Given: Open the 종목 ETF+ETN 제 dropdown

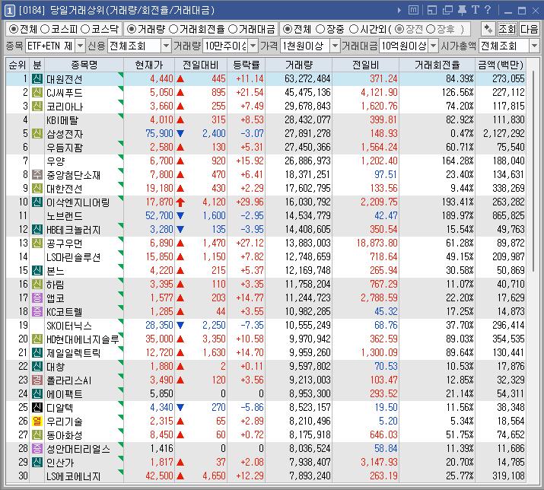Looking at the screenshot, I should pos(80,46).
